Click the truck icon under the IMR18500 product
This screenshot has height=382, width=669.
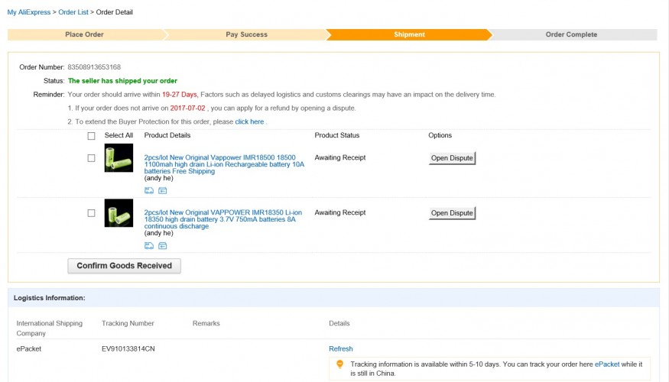(148, 190)
